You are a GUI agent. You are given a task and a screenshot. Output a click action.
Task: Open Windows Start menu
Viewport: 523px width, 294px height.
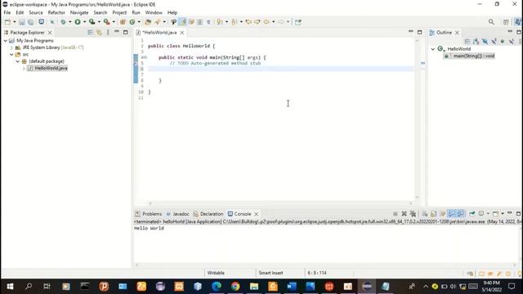(10, 287)
